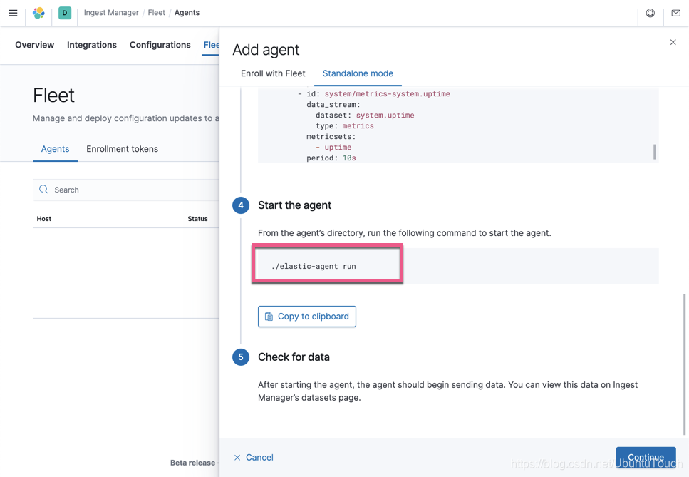Screen dimensions: 689x477
Task: Click the YAML code block scrollbar
Action: (654, 152)
